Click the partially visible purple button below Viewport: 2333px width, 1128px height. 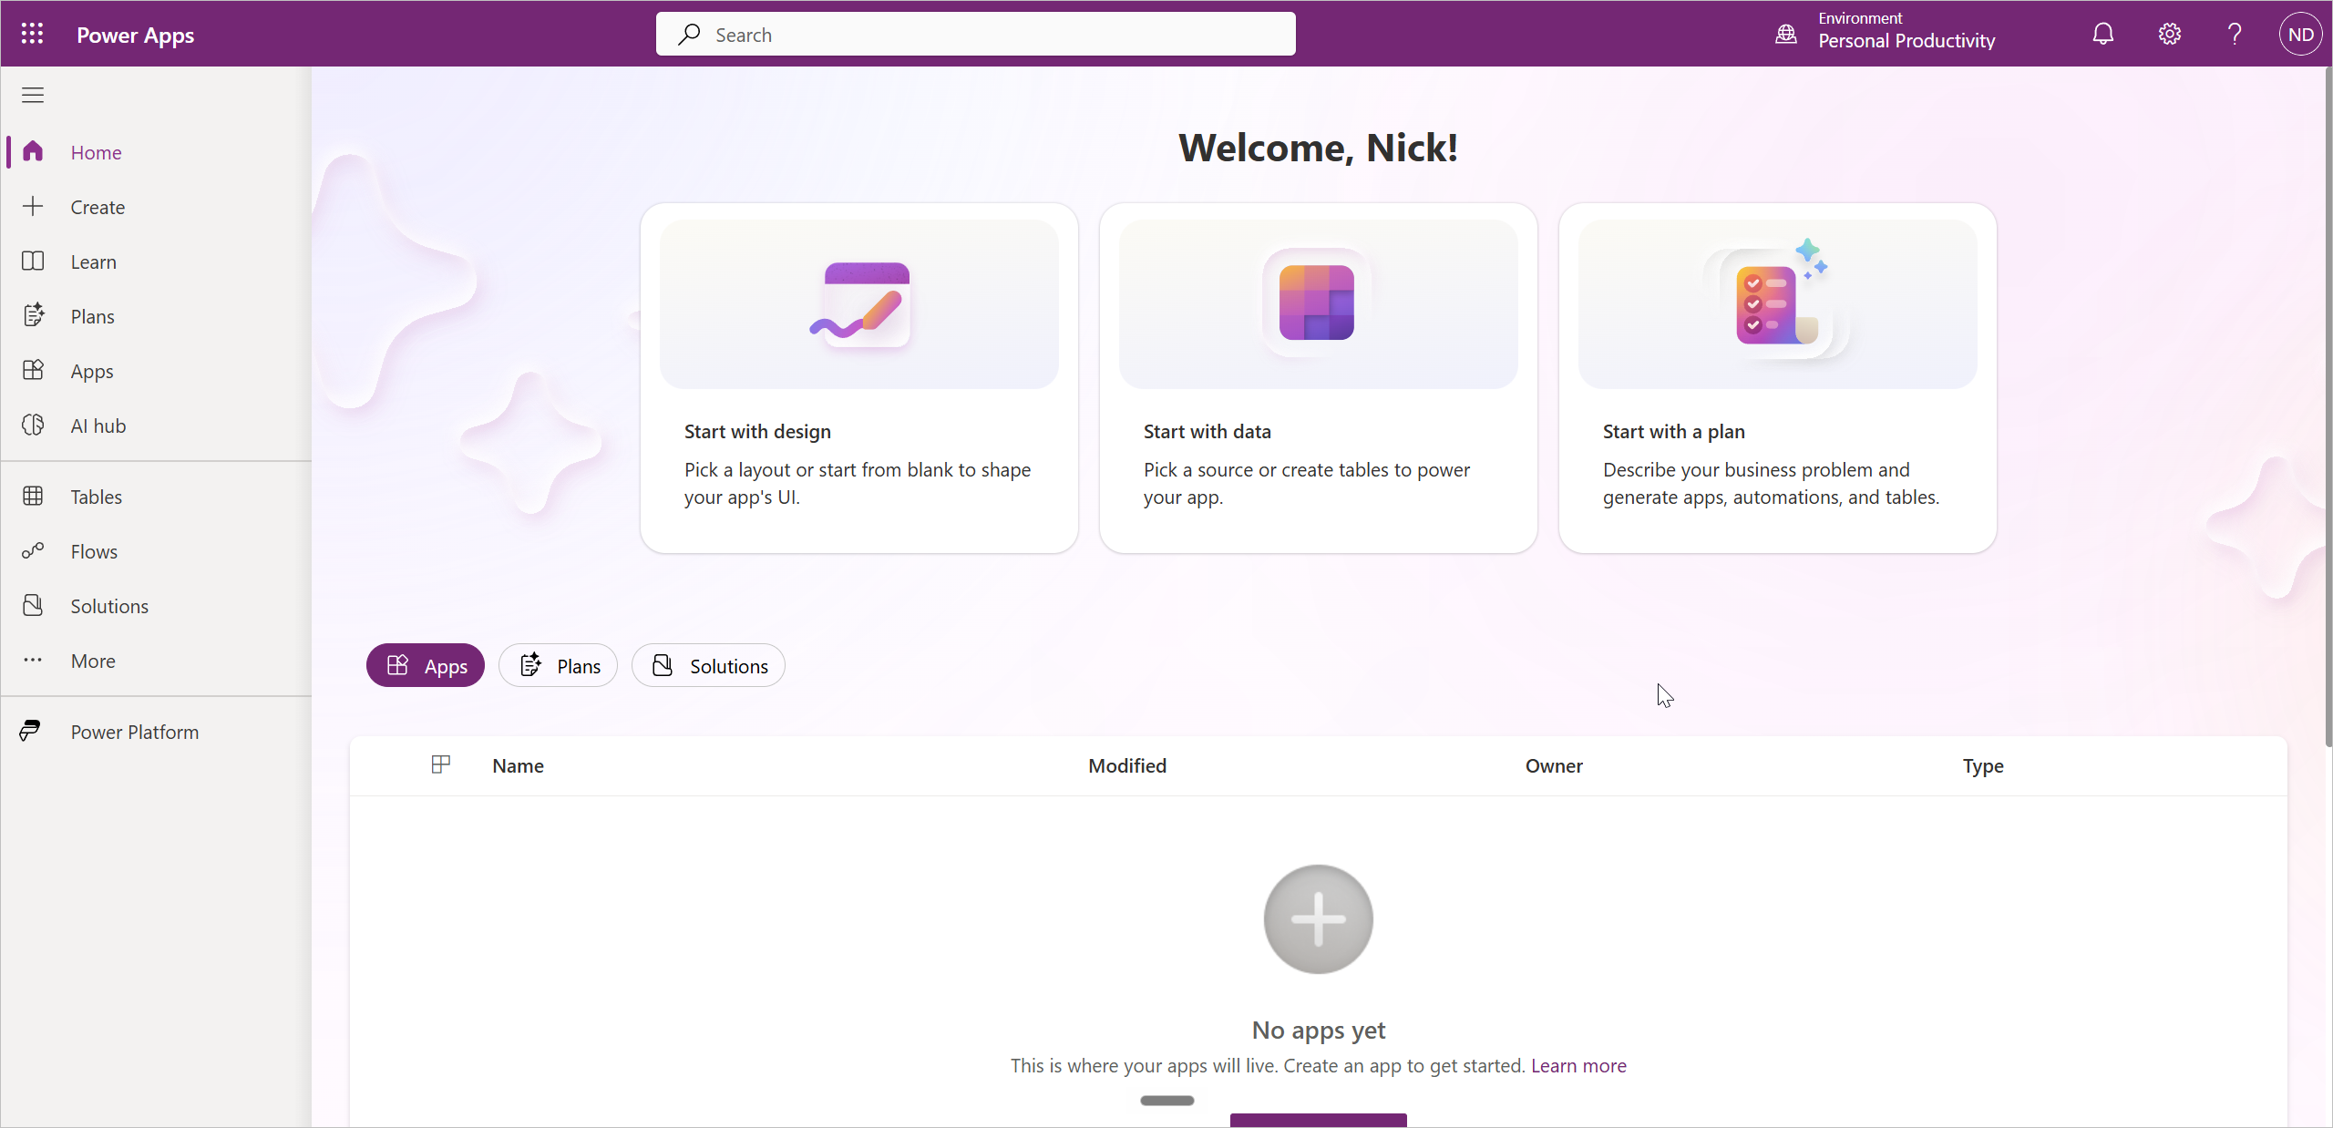[1318, 1120]
